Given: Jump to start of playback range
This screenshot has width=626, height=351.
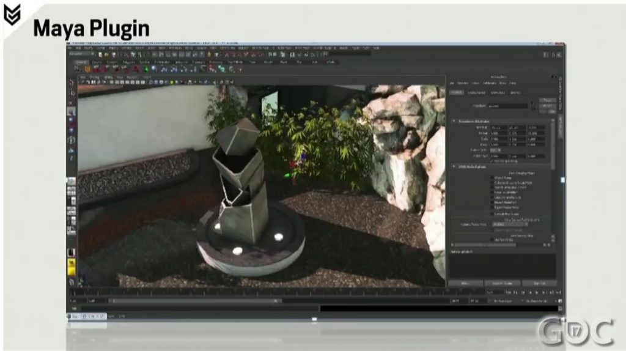Looking at the screenshot, I should click(x=509, y=293).
